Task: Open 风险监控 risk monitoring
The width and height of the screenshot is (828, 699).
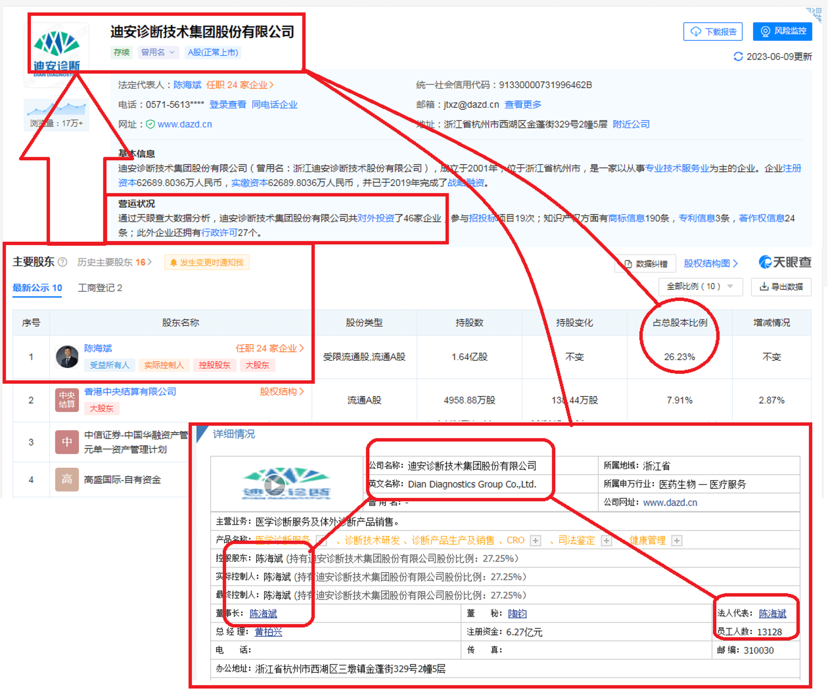Action: (783, 31)
